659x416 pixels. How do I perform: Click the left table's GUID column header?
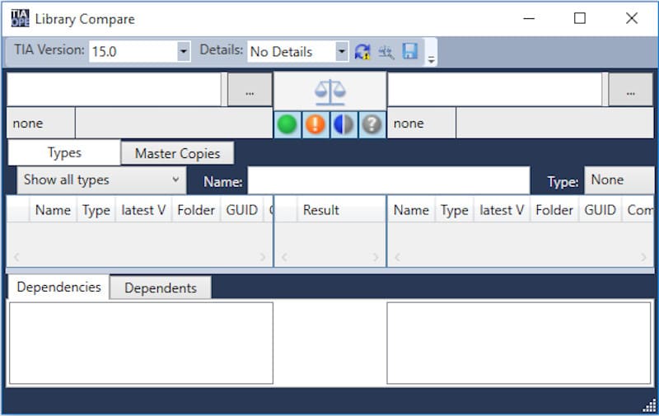[x=241, y=210]
